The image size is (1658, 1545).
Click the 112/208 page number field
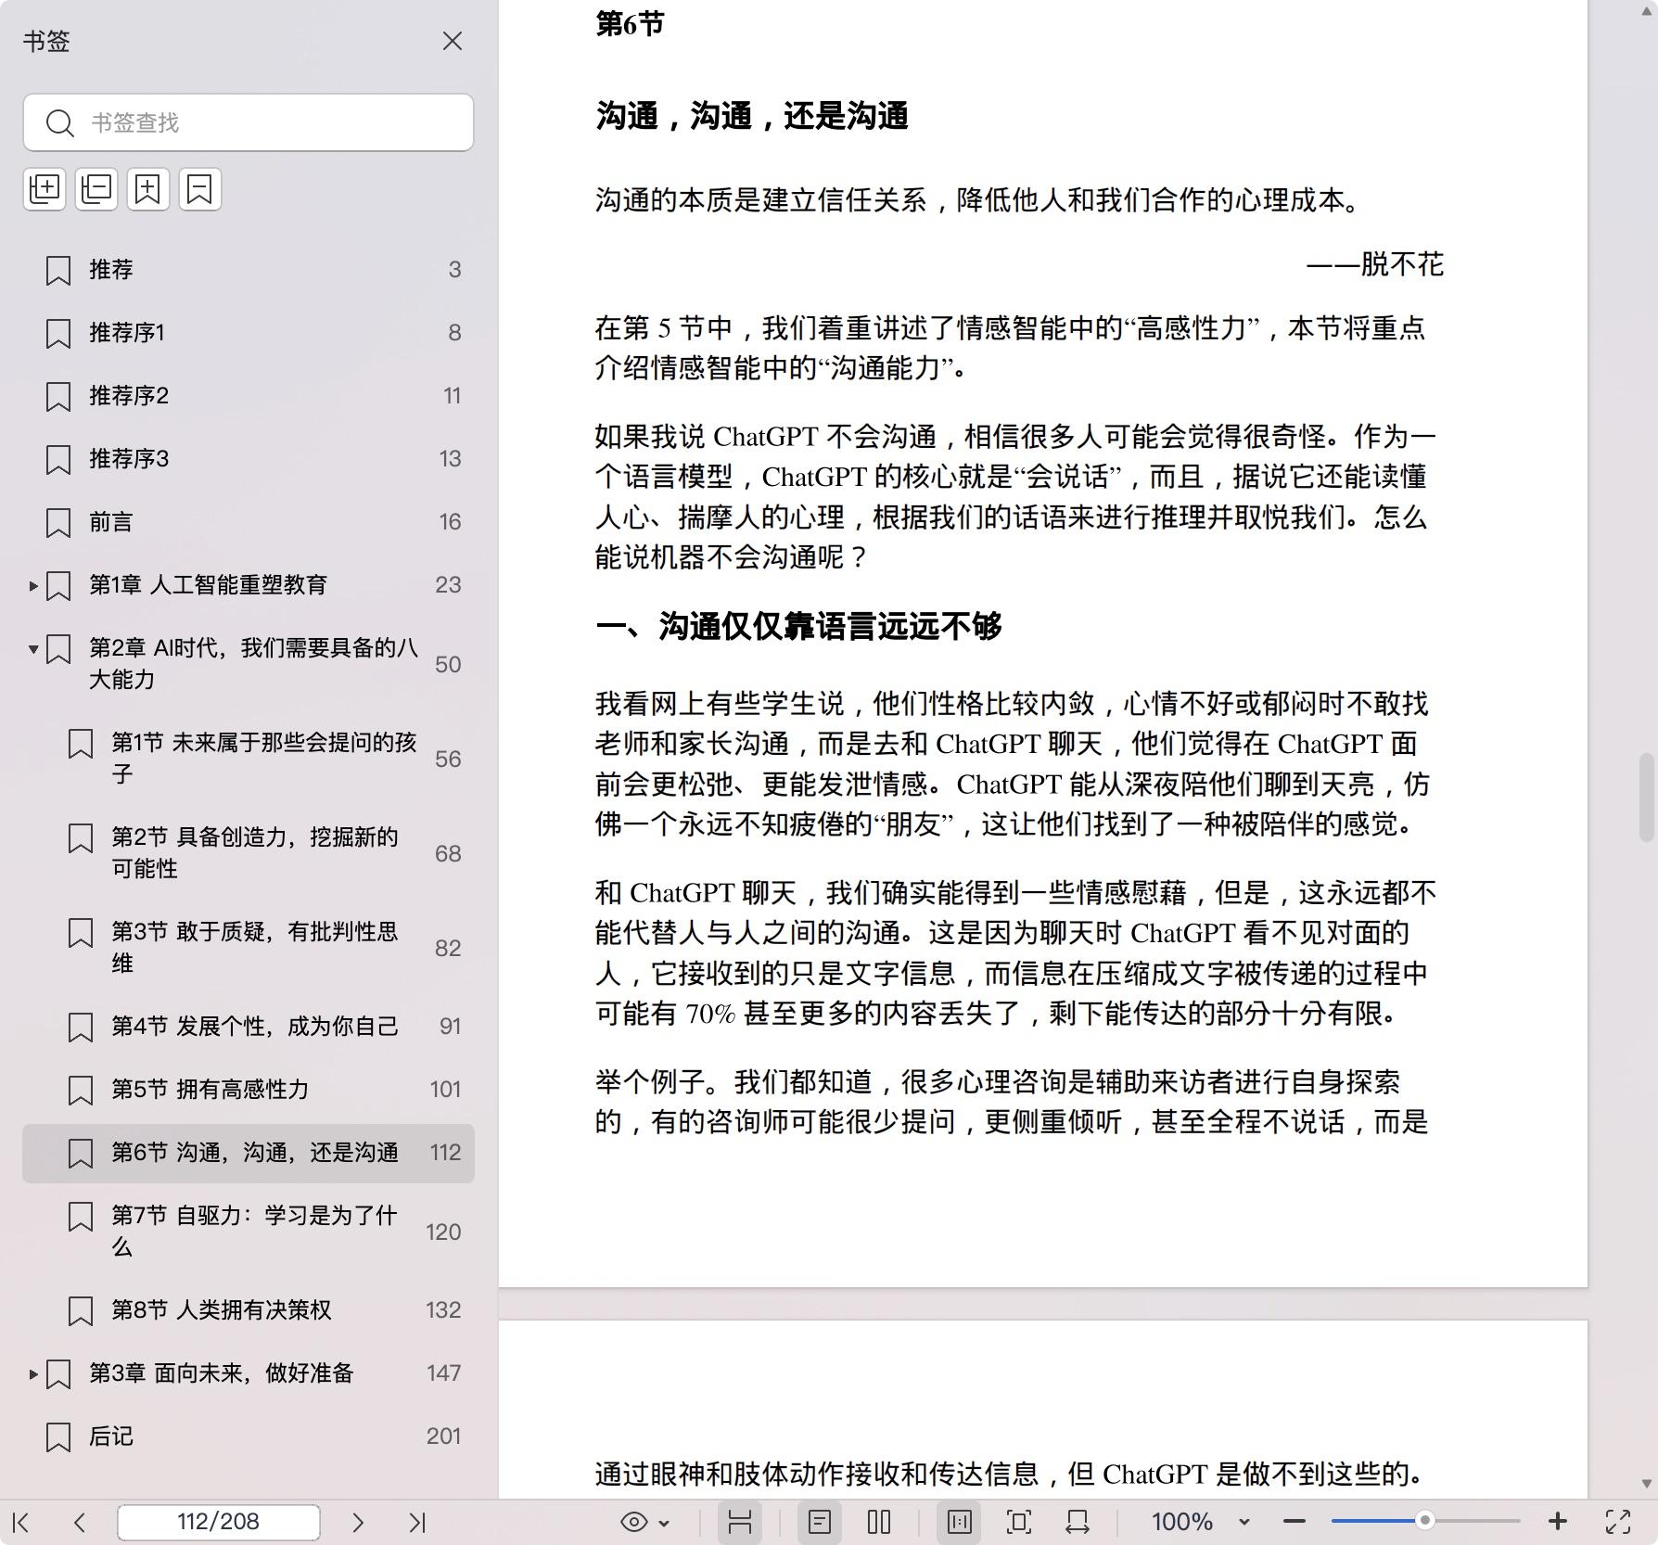[219, 1522]
